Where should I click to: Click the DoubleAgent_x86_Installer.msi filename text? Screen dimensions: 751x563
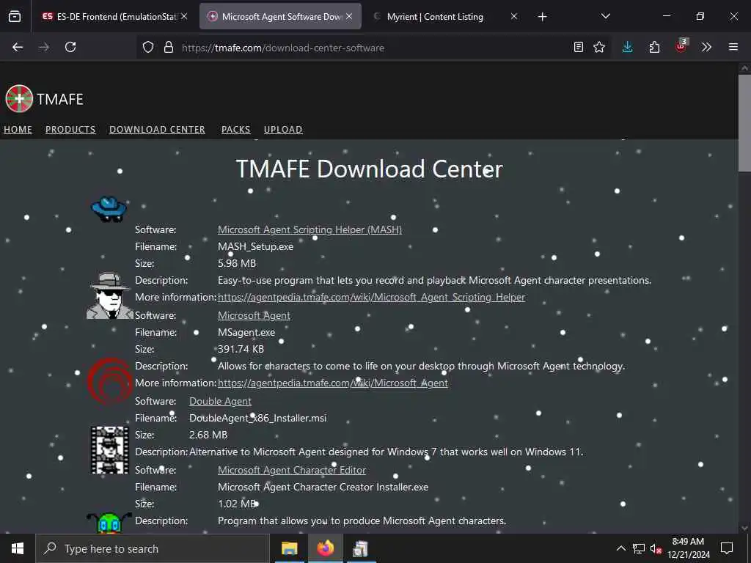click(x=257, y=417)
